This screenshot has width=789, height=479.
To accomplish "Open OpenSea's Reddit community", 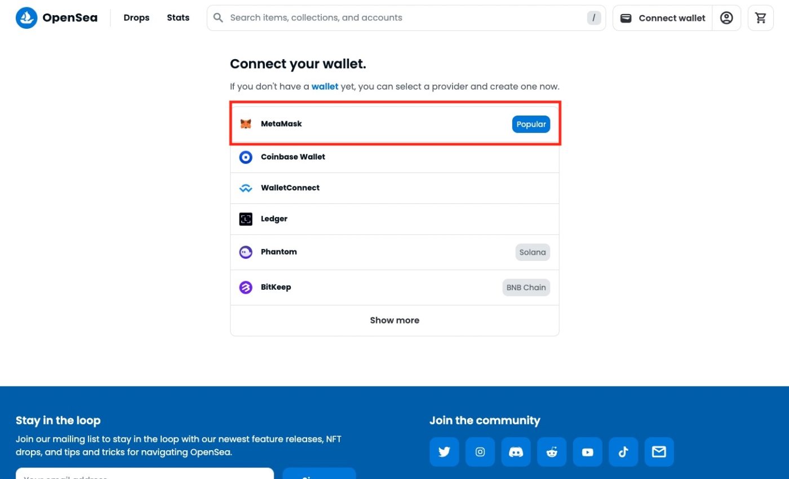I will pyautogui.click(x=552, y=452).
